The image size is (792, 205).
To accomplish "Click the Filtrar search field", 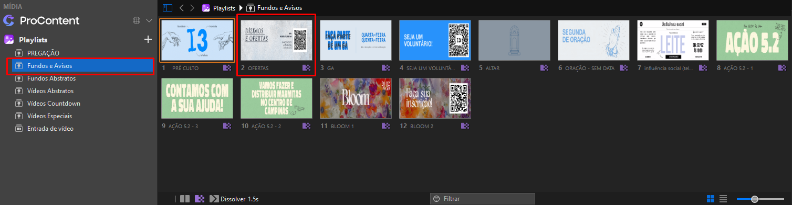I will click(x=483, y=199).
